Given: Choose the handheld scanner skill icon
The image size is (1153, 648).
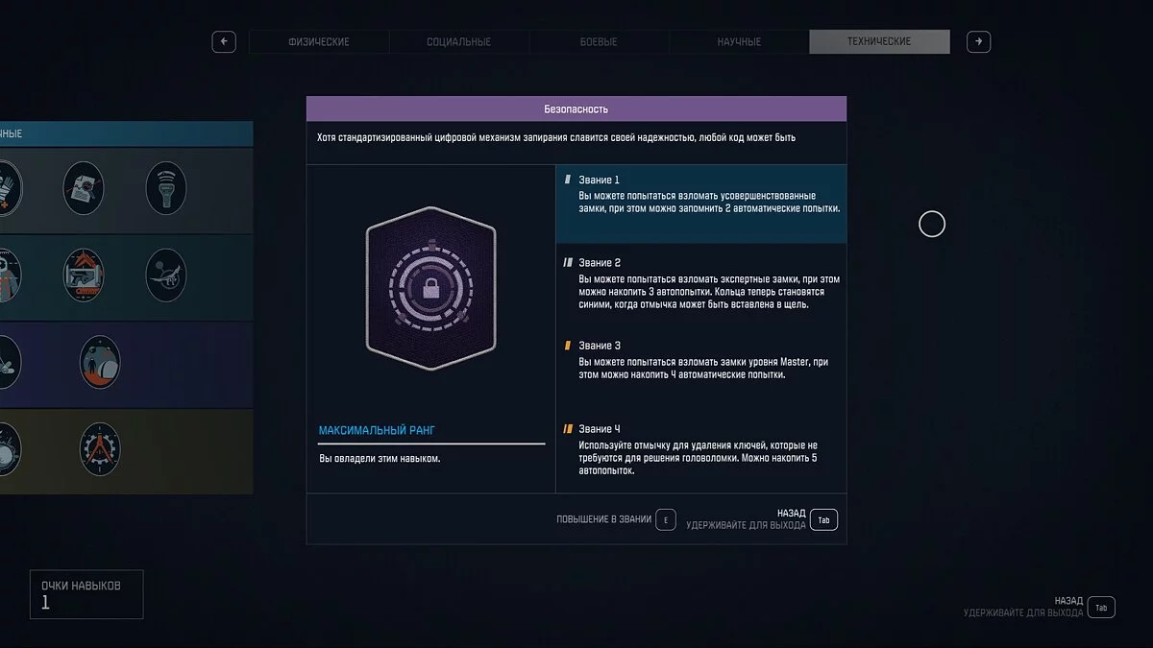Looking at the screenshot, I should click(166, 188).
